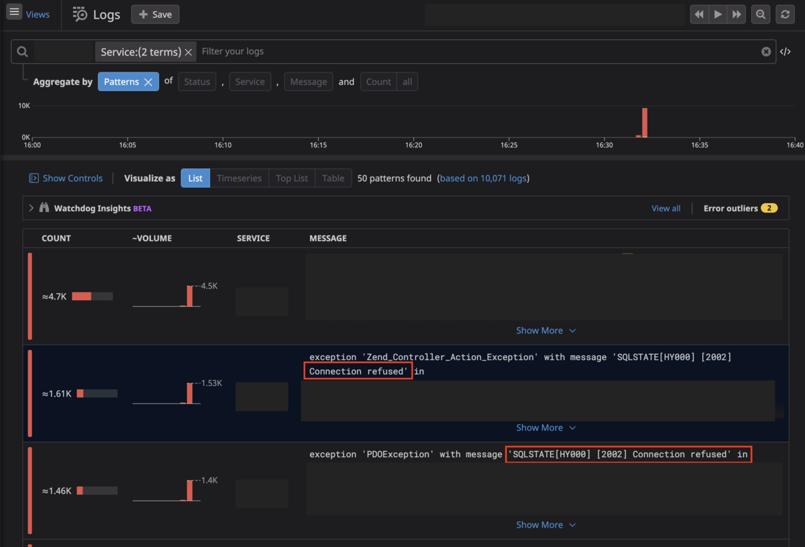Select the ≈1.46K count pattern row

[406, 491]
